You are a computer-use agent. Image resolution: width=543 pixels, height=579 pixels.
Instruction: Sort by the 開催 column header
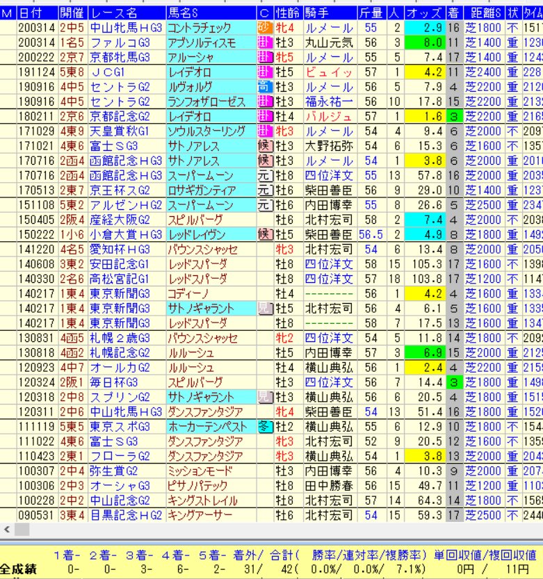[73, 13]
